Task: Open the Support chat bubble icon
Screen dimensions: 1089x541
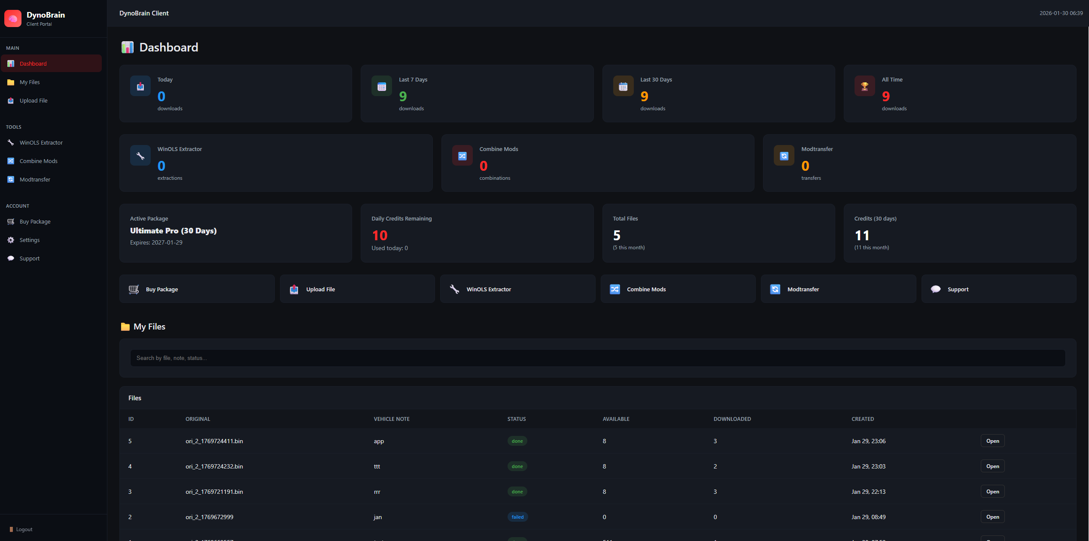Action: [10, 258]
